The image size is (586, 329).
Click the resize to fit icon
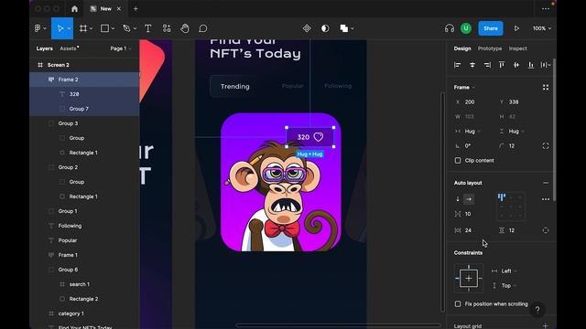[x=546, y=88]
